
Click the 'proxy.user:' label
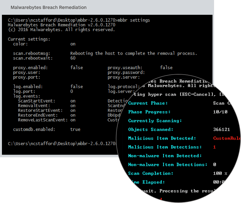click(27, 72)
